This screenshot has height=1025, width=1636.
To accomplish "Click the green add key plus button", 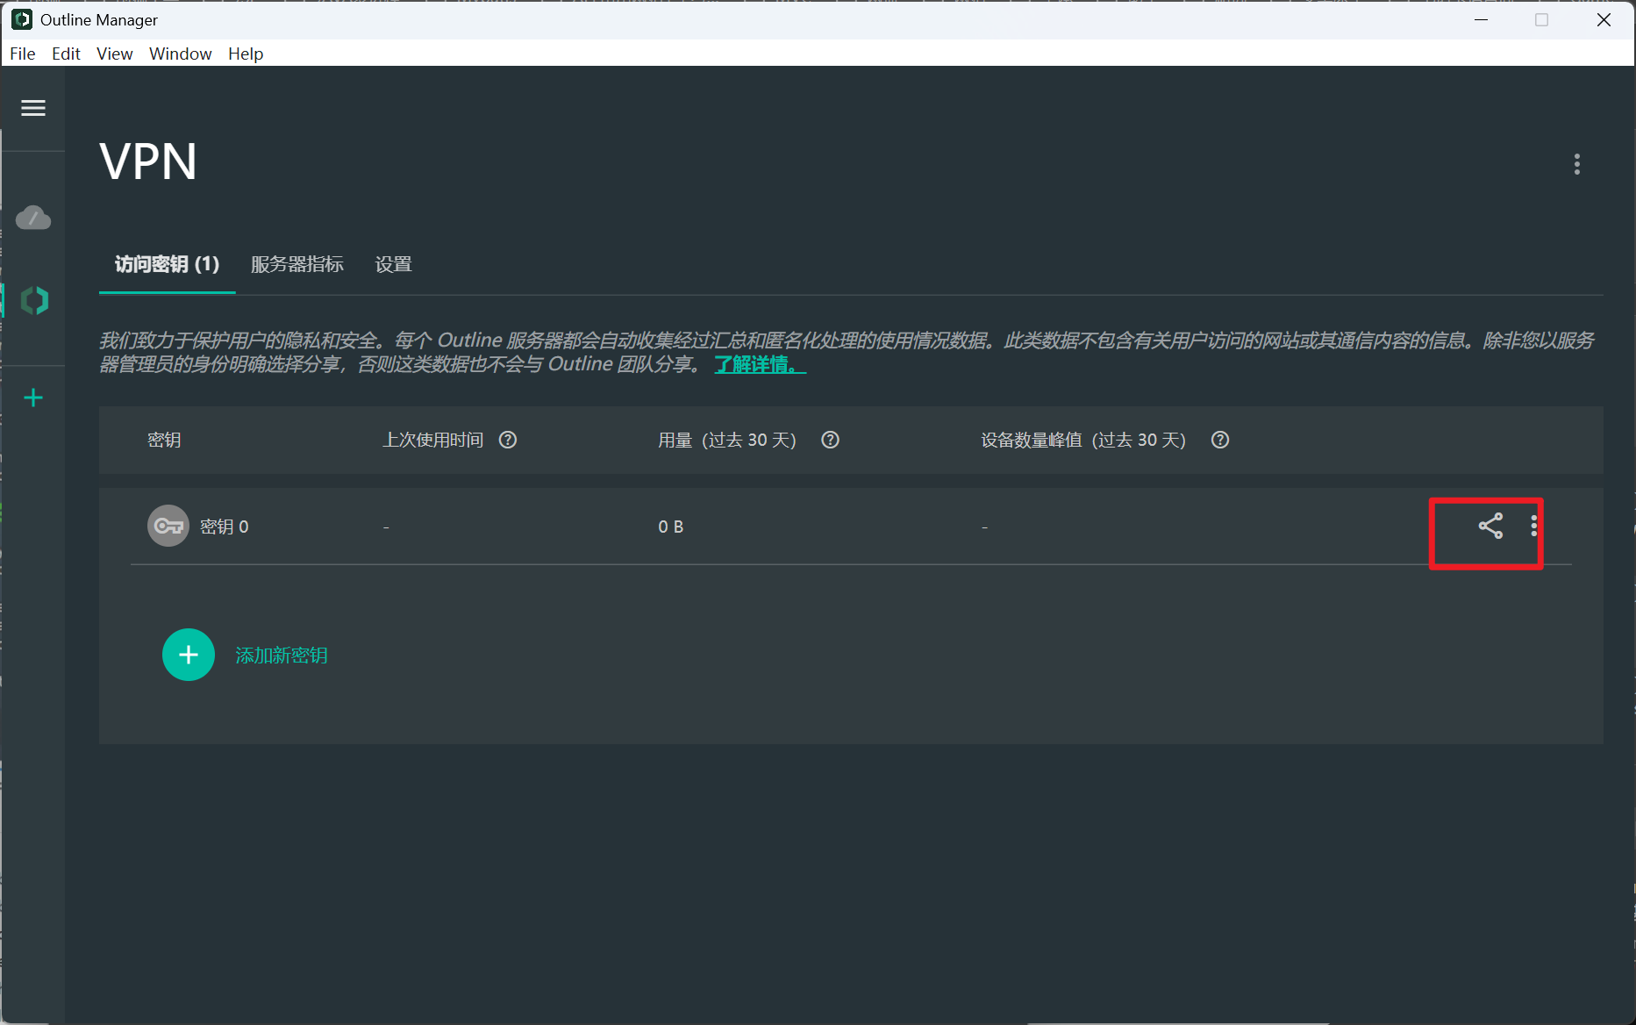I will (x=189, y=655).
